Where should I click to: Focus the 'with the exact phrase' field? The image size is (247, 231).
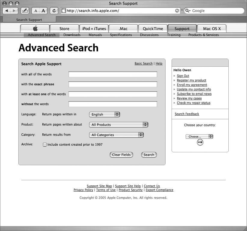[113, 84]
